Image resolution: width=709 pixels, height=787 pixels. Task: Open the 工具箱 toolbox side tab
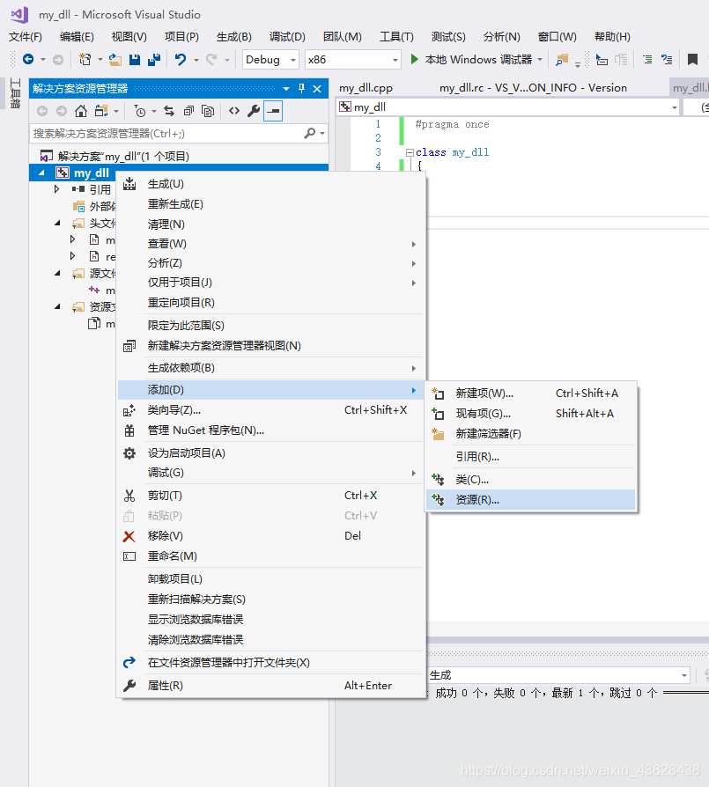coord(15,93)
